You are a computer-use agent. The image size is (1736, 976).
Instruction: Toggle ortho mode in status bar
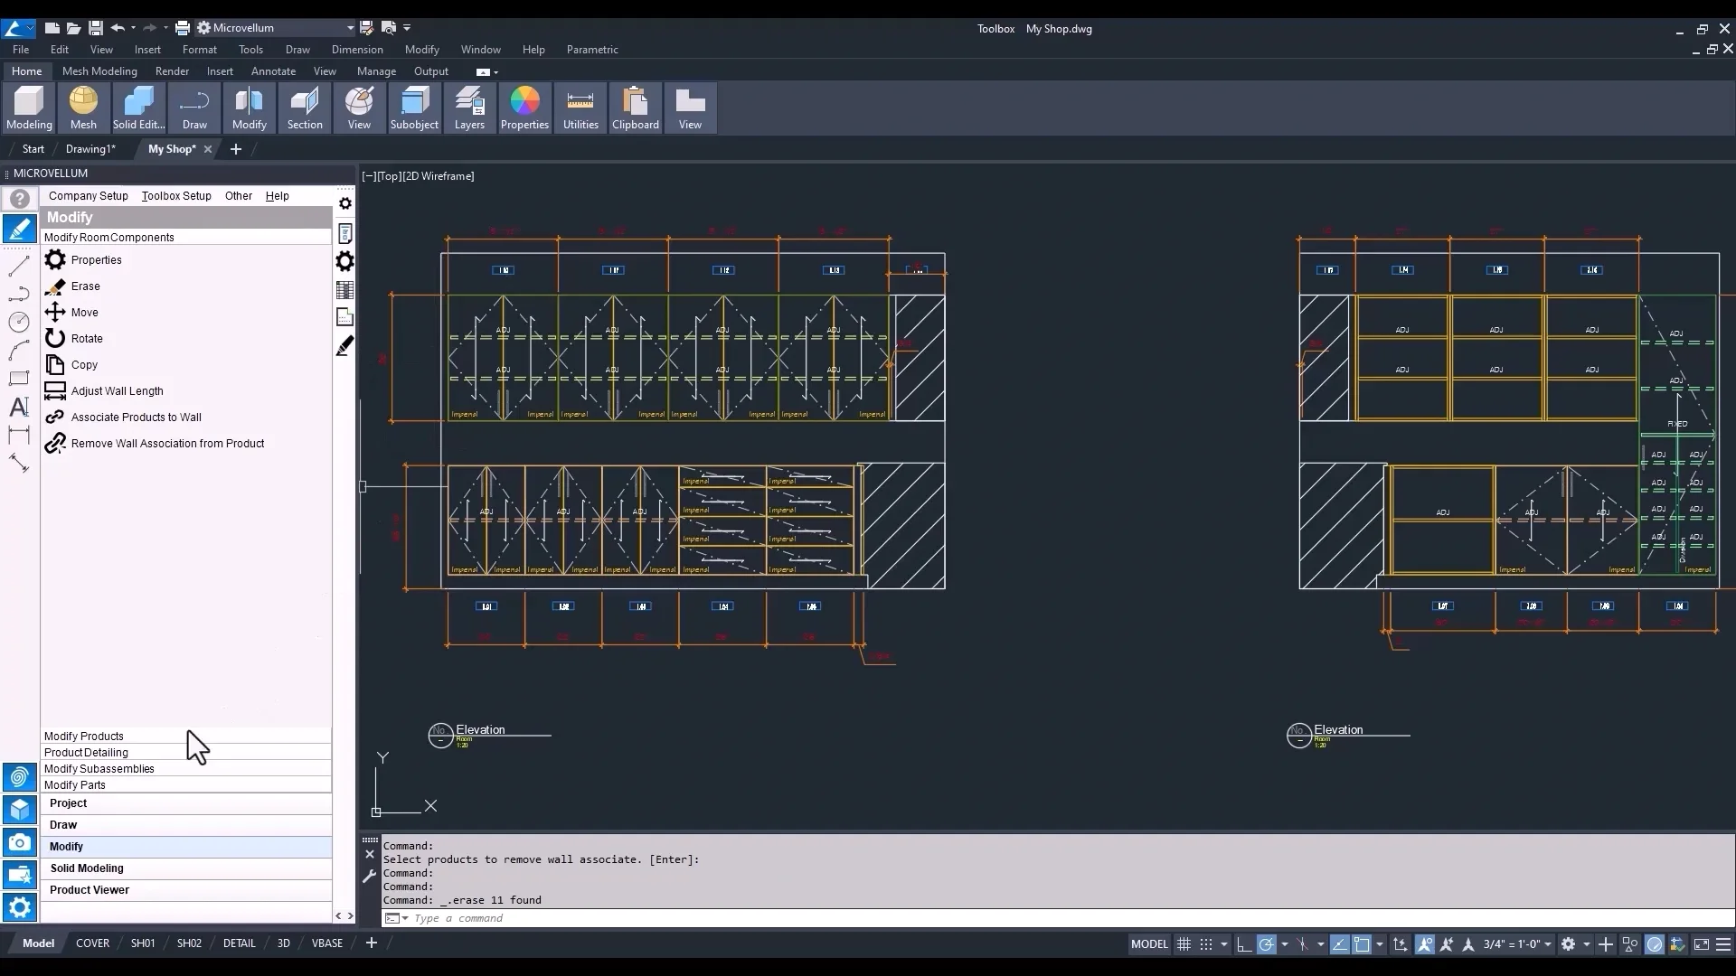pos(1244,944)
